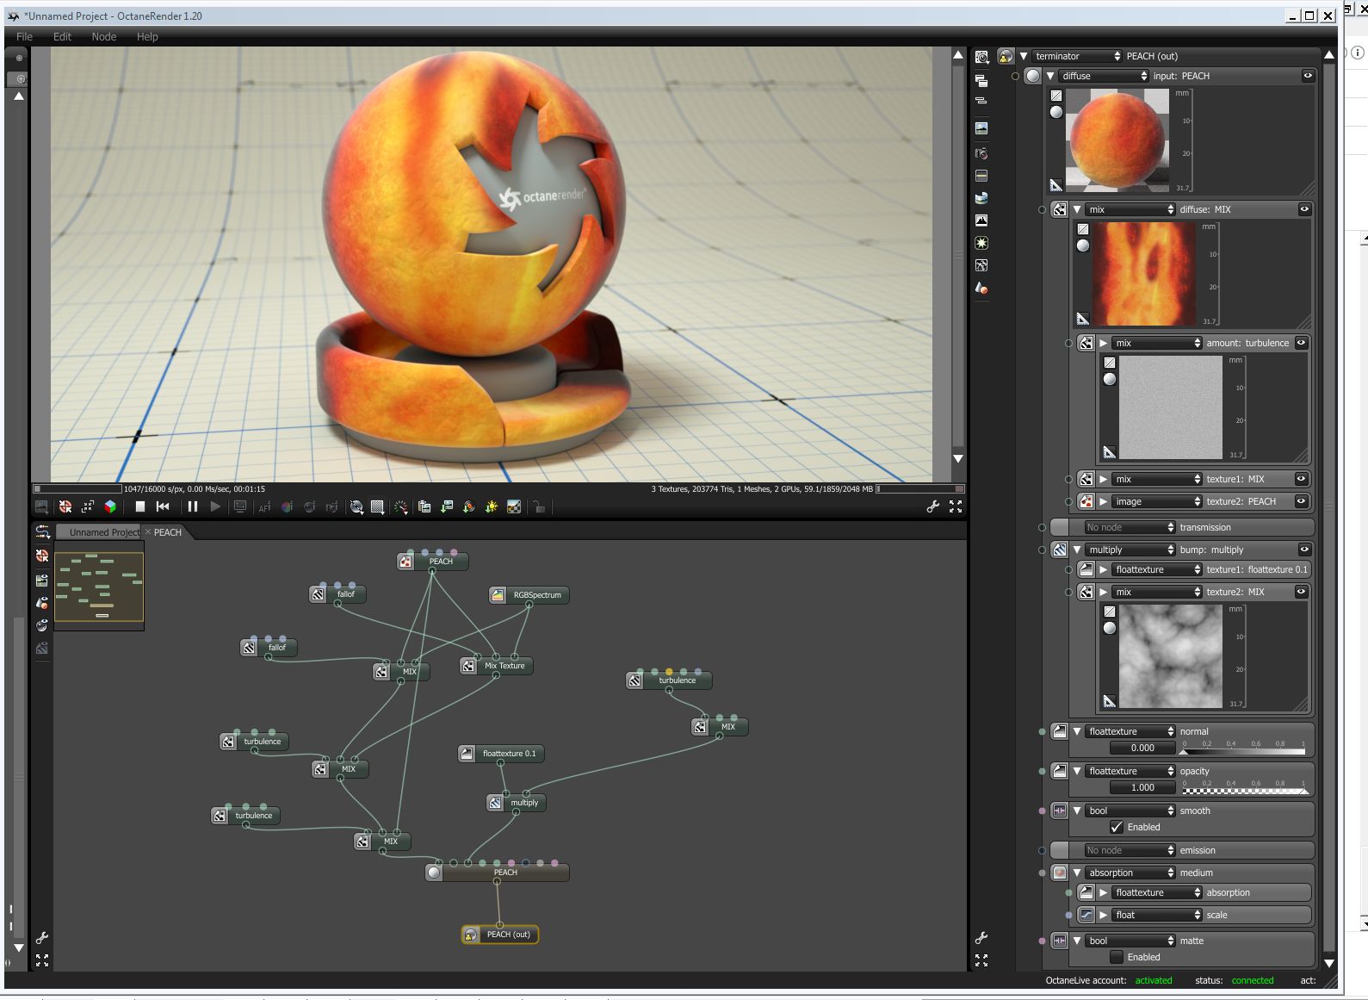The width and height of the screenshot is (1368, 1000).
Task: Open the multiply bump type dropdown
Action: (x=1130, y=550)
